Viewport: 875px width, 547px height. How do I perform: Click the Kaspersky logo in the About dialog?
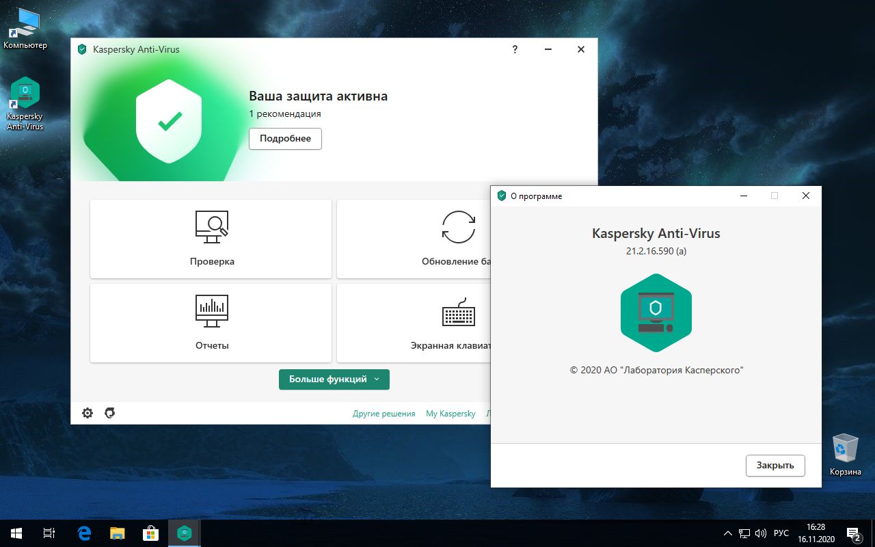(x=656, y=312)
